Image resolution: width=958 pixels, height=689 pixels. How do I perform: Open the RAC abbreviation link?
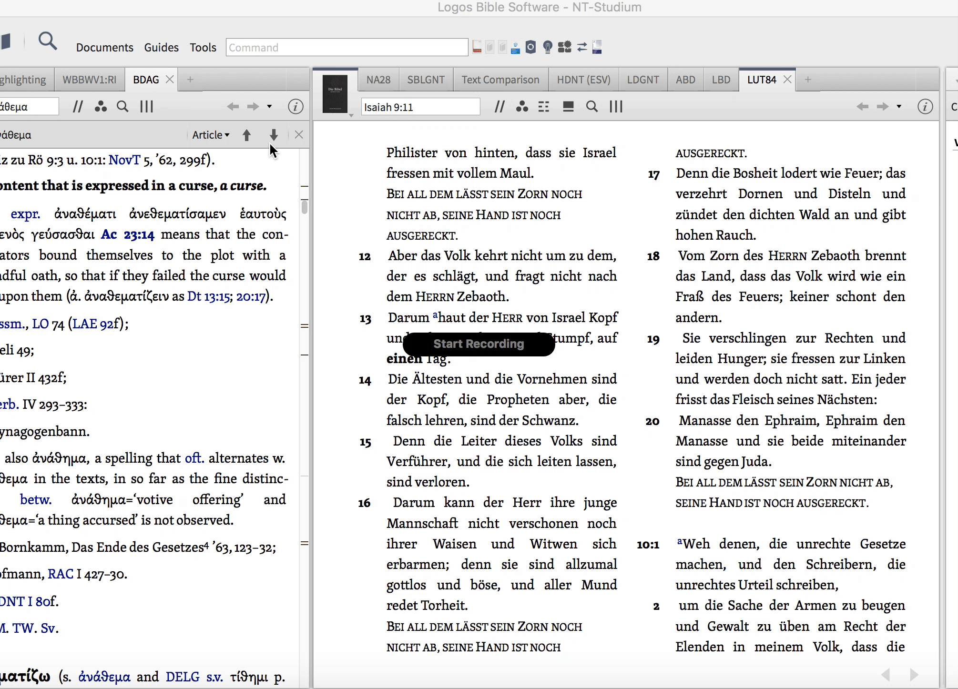click(x=60, y=574)
